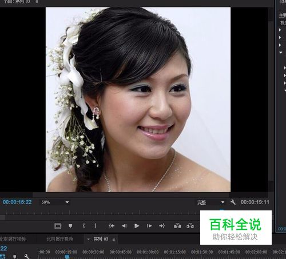
Task: Click the Mark Out bracket button
Action: (96, 226)
